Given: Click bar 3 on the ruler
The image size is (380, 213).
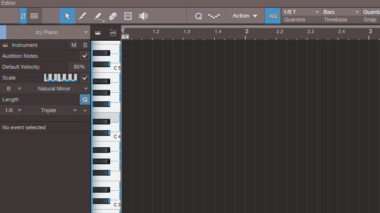Looking at the screenshot, I should point(370,31).
